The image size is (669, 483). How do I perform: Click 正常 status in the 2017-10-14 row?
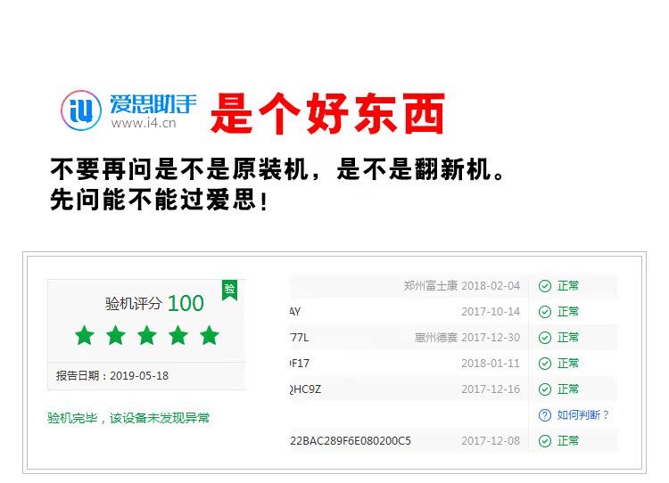pyautogui.click(x=568, y=312)
